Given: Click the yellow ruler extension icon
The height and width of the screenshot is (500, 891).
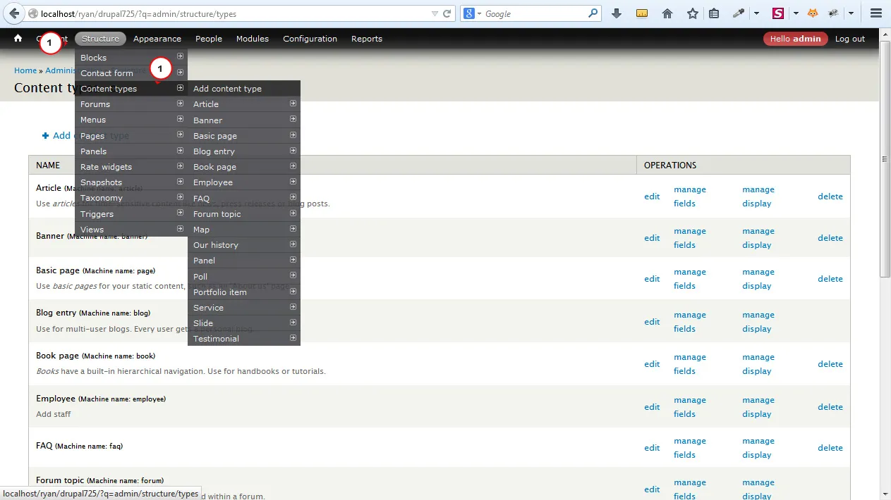Looking at the screenshot, I should click(x=642, y=13).
